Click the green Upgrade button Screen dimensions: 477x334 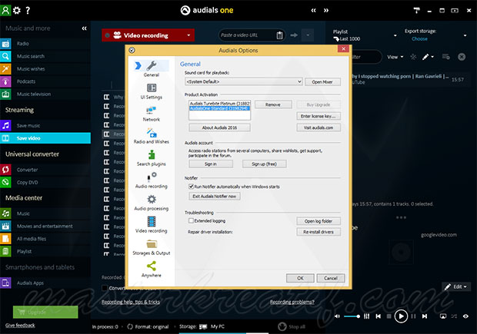(x=45, y=313)
